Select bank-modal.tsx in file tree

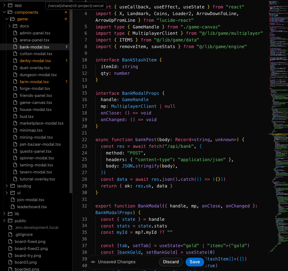pos(34,47)
